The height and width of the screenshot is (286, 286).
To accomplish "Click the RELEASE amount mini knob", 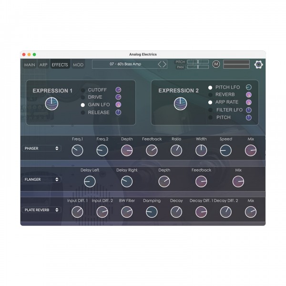I will coord(118,112).
